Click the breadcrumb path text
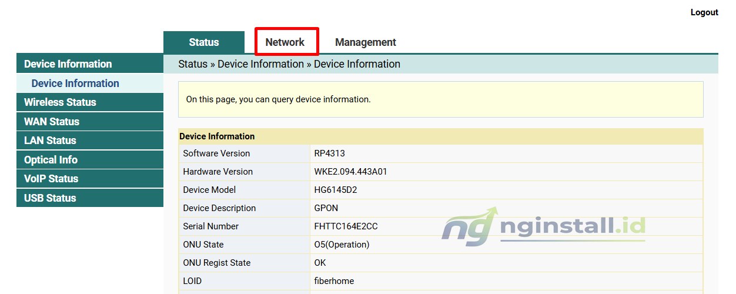 click(x=289, y=64)
